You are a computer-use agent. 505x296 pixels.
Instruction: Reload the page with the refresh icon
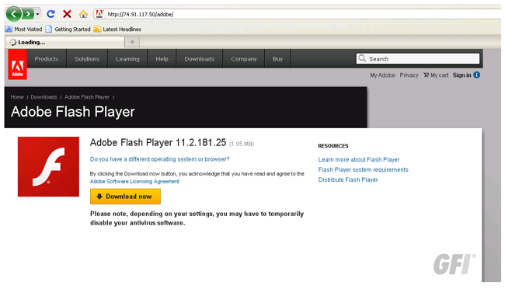click(50, 14)
